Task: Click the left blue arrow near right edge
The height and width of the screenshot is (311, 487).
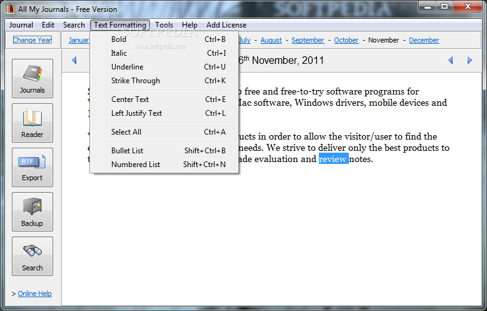Action: pos(450,60)
